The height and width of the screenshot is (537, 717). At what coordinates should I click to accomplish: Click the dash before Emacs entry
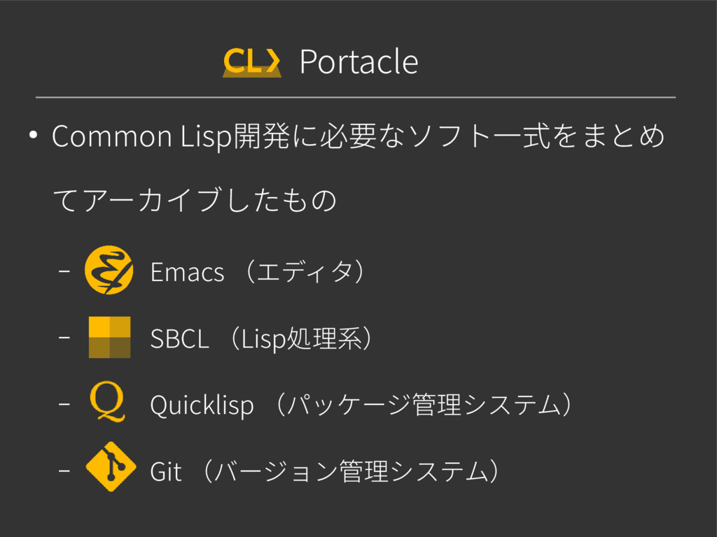64,271
